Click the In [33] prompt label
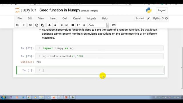The width and height of the screenshot is (183, 103). click(x=27, y=56)
